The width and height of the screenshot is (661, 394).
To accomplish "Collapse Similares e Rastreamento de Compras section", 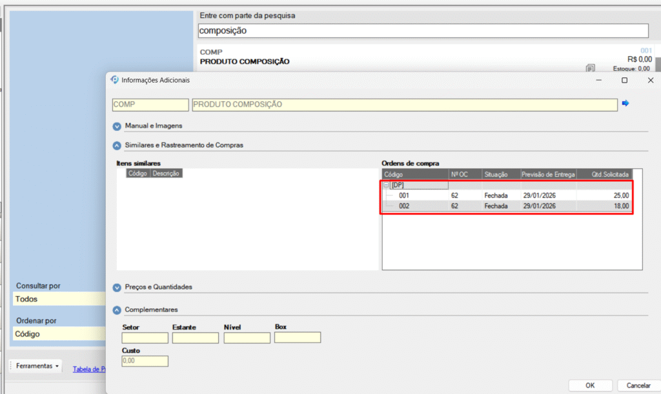I will [117, 146].
